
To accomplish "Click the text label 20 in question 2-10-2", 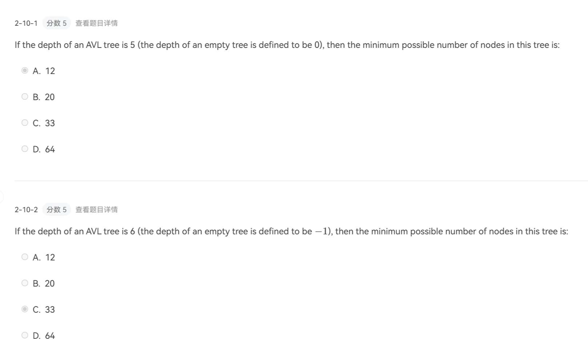I will [x=50, y=284].
